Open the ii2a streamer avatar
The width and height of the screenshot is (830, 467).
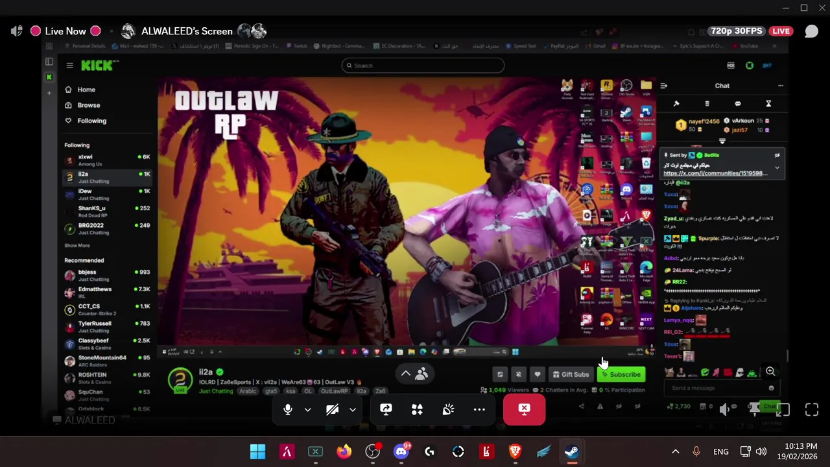(180, 380)
